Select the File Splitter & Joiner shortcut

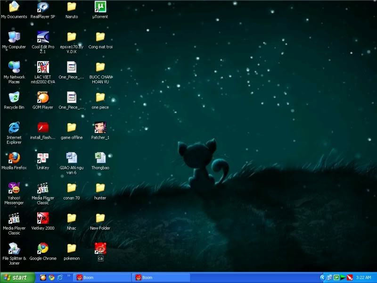point(14,254)
